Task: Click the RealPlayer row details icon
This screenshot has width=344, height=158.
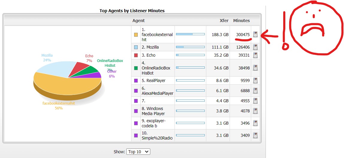Action: click(255, 80)
